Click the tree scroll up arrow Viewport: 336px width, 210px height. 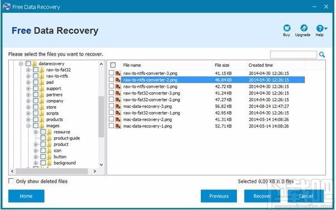(101, 64)
